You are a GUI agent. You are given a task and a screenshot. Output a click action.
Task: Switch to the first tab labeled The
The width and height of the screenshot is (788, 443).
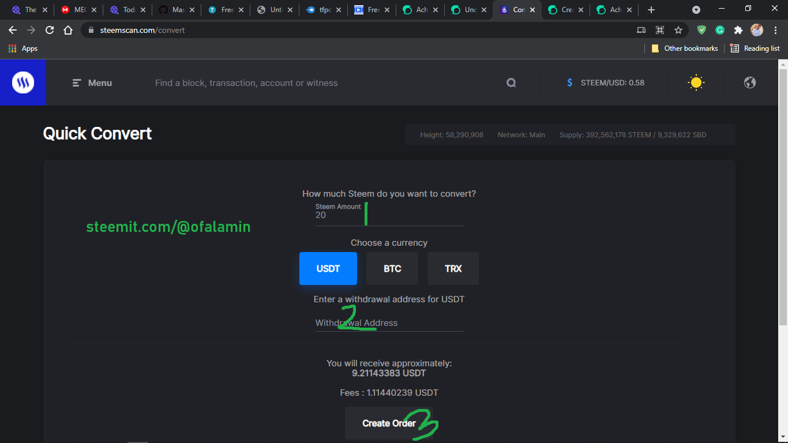point(30,10)
